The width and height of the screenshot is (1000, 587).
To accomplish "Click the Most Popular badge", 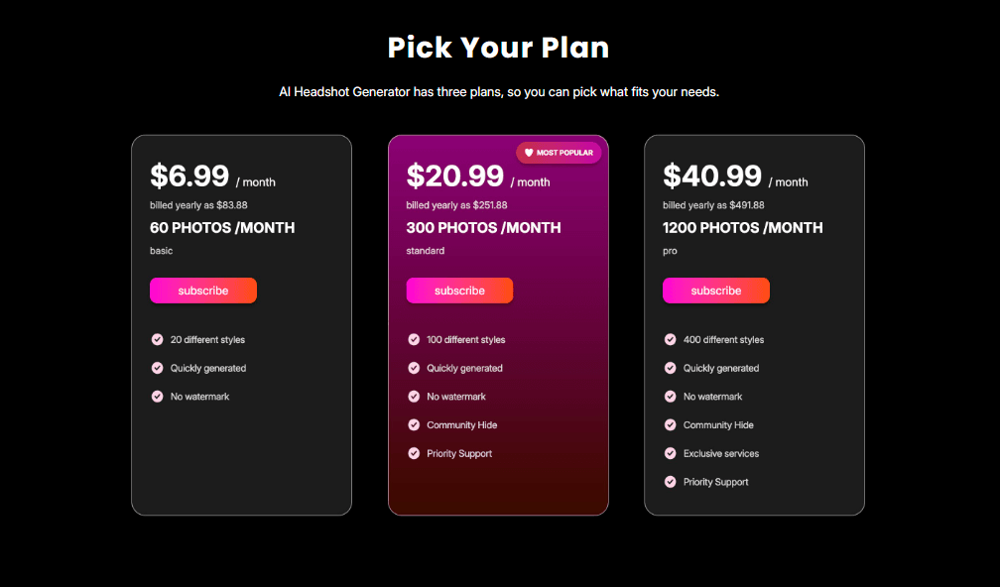I will (x=559, y=153).
